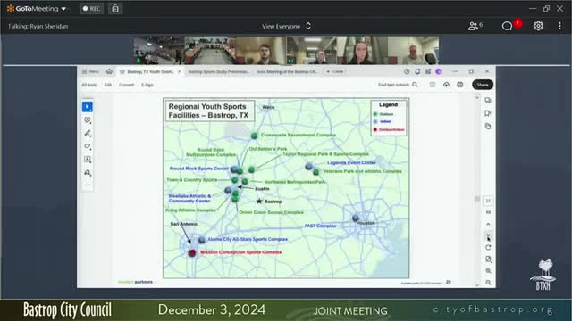Click the save document icon
The width and height of the screenshot is (572, 321).
[433, 85]
